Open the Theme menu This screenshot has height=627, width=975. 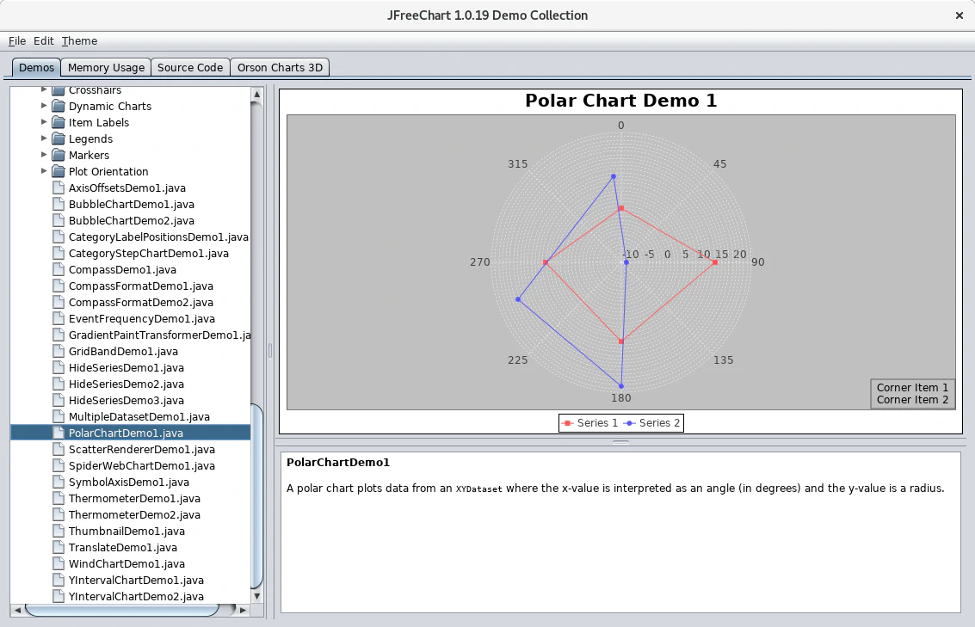tap(79, 41)
